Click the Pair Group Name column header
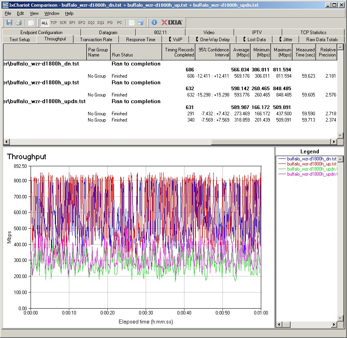 point(98,52)
